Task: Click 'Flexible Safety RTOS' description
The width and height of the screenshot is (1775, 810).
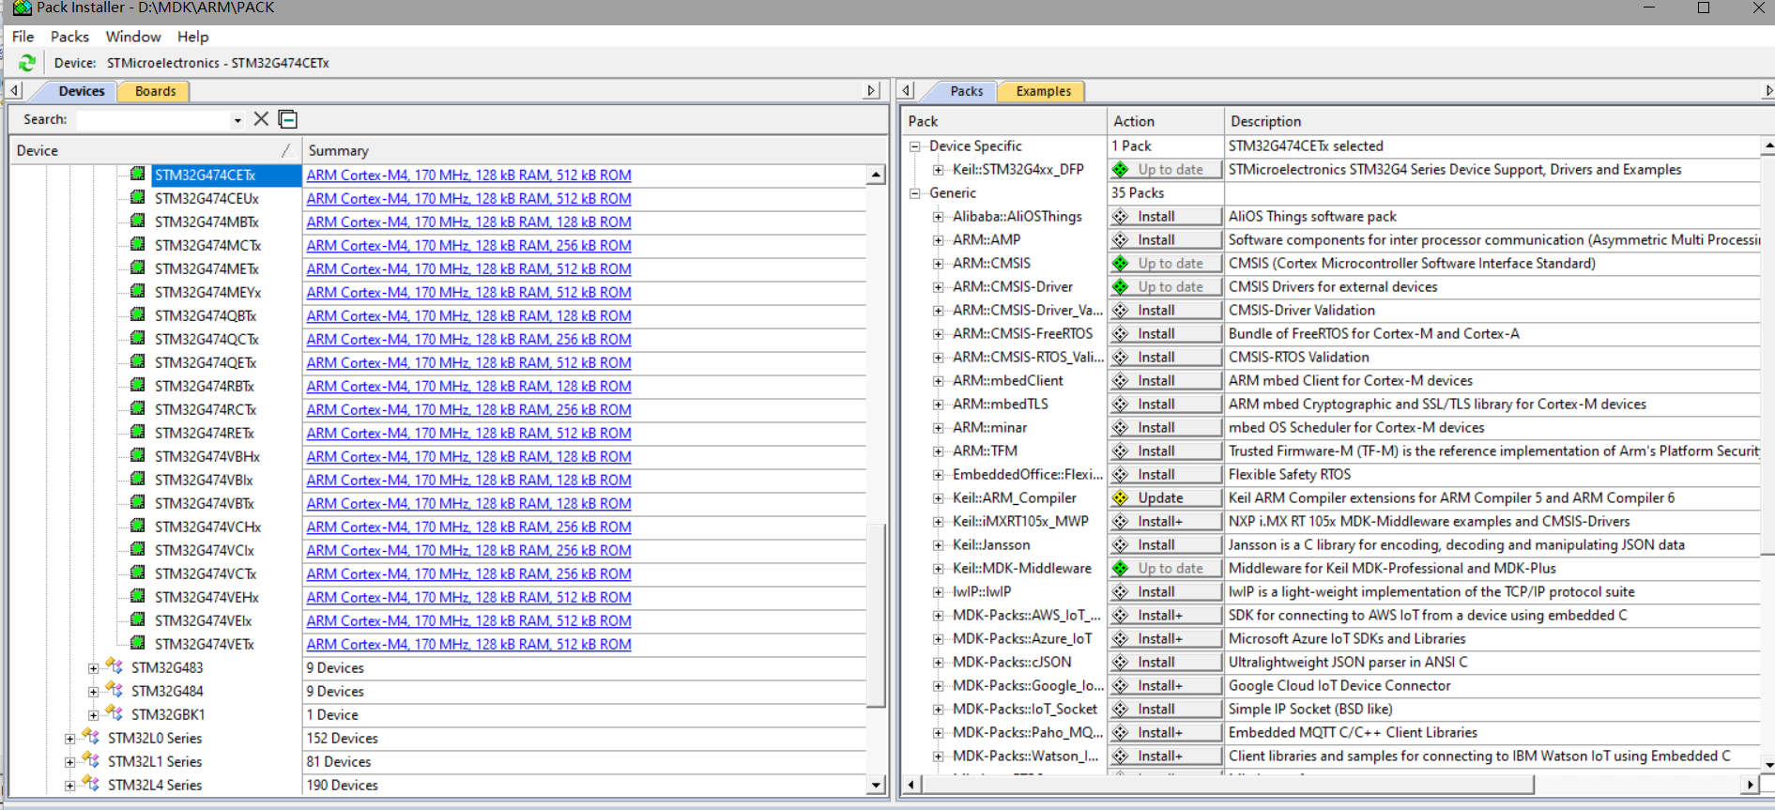Action: 1290,475
